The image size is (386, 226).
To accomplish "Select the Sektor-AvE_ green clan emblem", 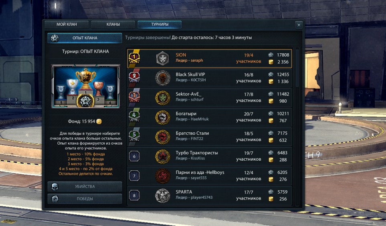I will click(162, 98).
